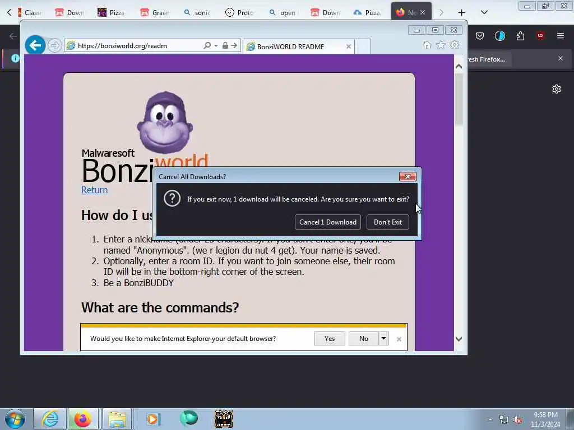Switch to the first Down Firefox tab
Screen dimensions: 574x430
(x=70, y=12)
